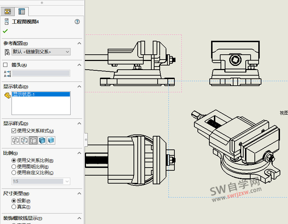
Task: Click the 箭头 label input field
Action: 41,73
